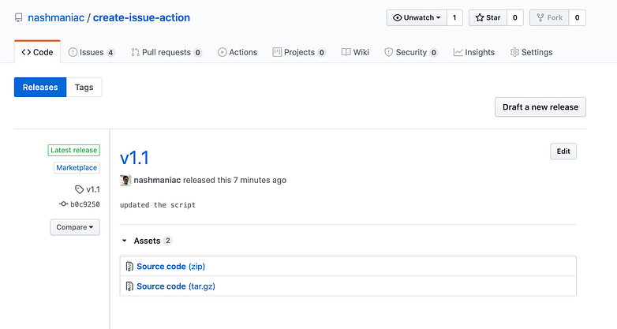The image size is (617, 329).
Task: Open the Issues tab
Action: coord(92,52)
